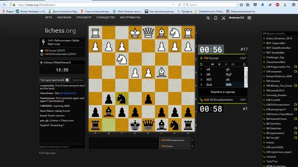This screenshot has width=298, height=167.
Task: Click the trophy icon beside Lichess Titled Arena 8
Action: click(41, 63)
